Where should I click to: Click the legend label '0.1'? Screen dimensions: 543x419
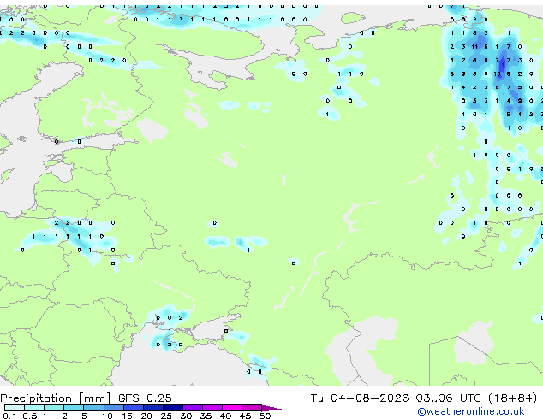pyautogui.click(x=9, y=416)
